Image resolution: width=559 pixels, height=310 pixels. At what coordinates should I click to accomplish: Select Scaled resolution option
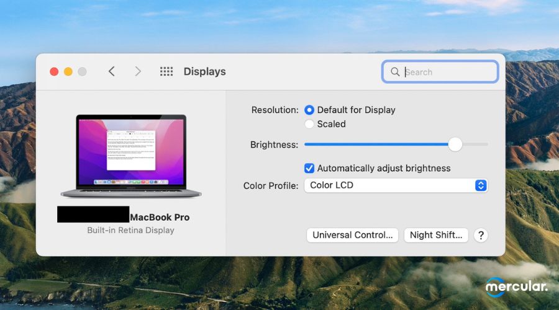click(x=309, y=124)
